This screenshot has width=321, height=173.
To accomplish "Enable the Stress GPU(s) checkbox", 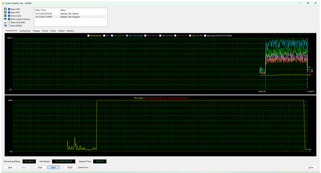I will pyautogui.click(x=9, y=26).
